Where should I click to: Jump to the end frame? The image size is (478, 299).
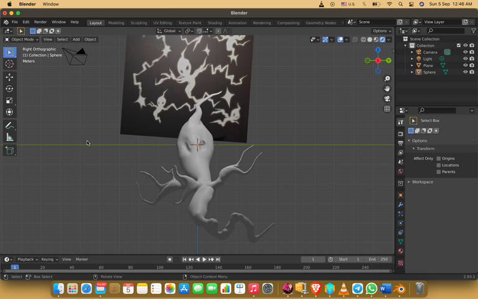pyautogui.click(x=218, y=259)
